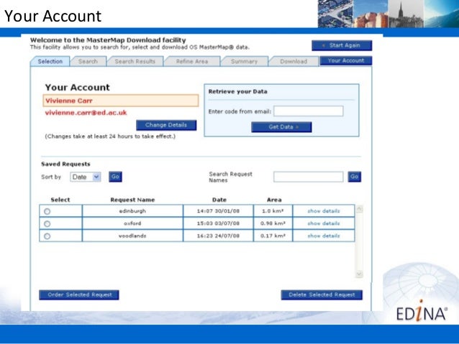Click the Area column header
Viewport: 459px width, 344px height.
tap(274, 200)
